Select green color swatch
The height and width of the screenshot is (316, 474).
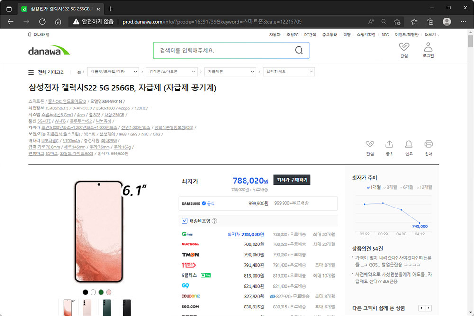click(101, 292)
